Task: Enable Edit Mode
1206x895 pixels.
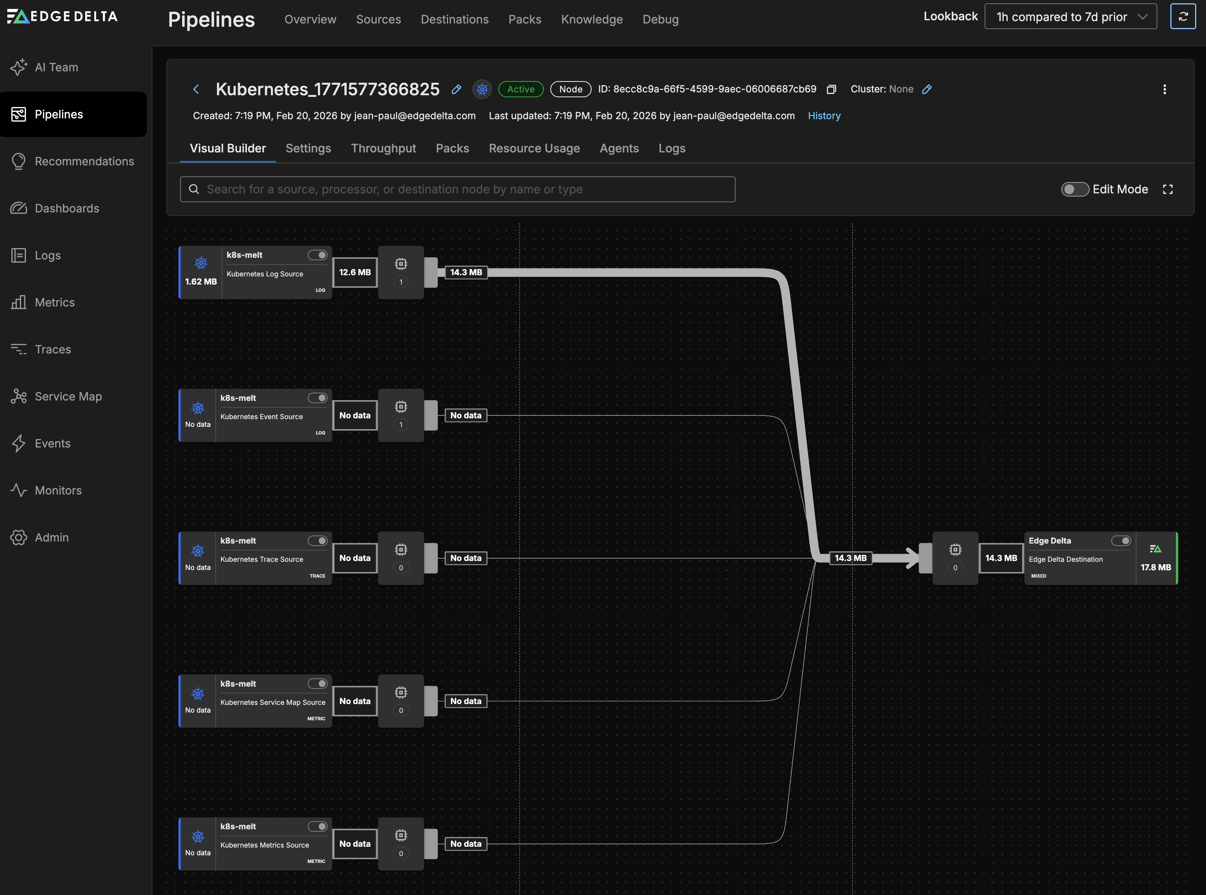Action: 1075,189
